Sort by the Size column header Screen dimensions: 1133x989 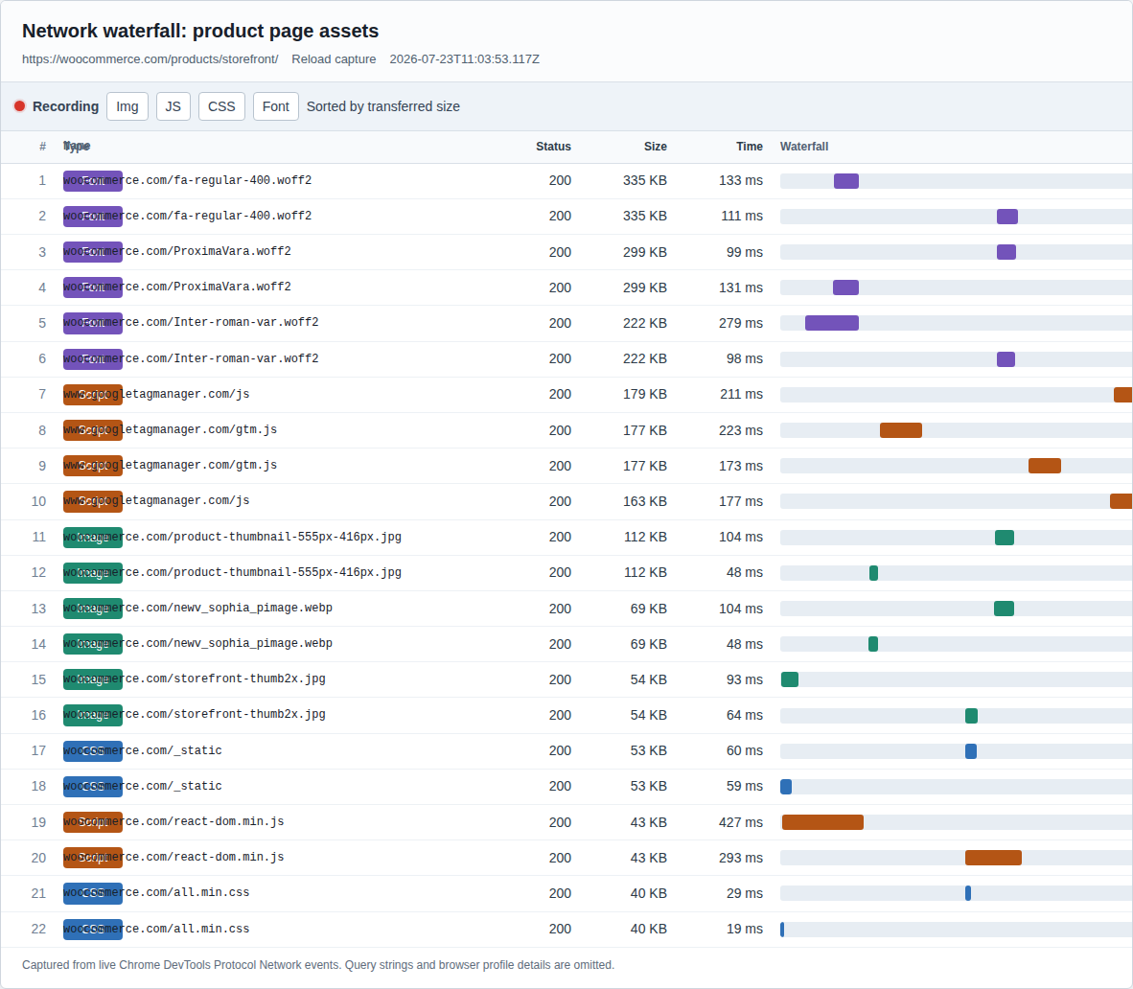(x=656, y=147)
